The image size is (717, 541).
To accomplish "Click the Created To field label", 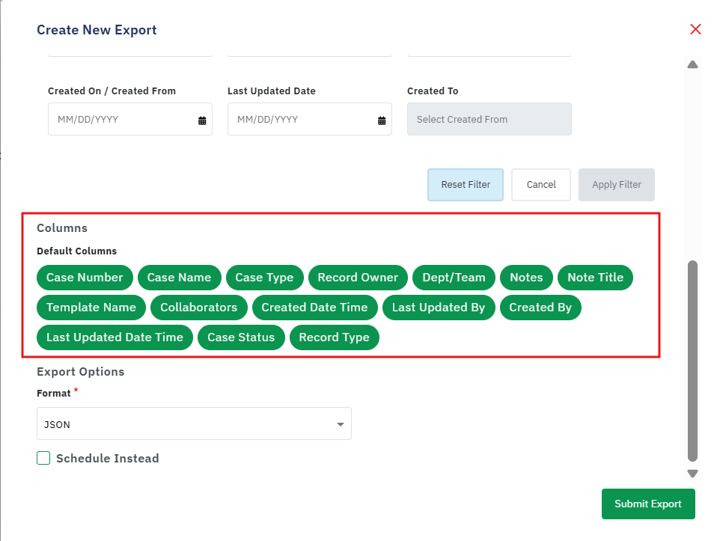I will tap(433, 91).
